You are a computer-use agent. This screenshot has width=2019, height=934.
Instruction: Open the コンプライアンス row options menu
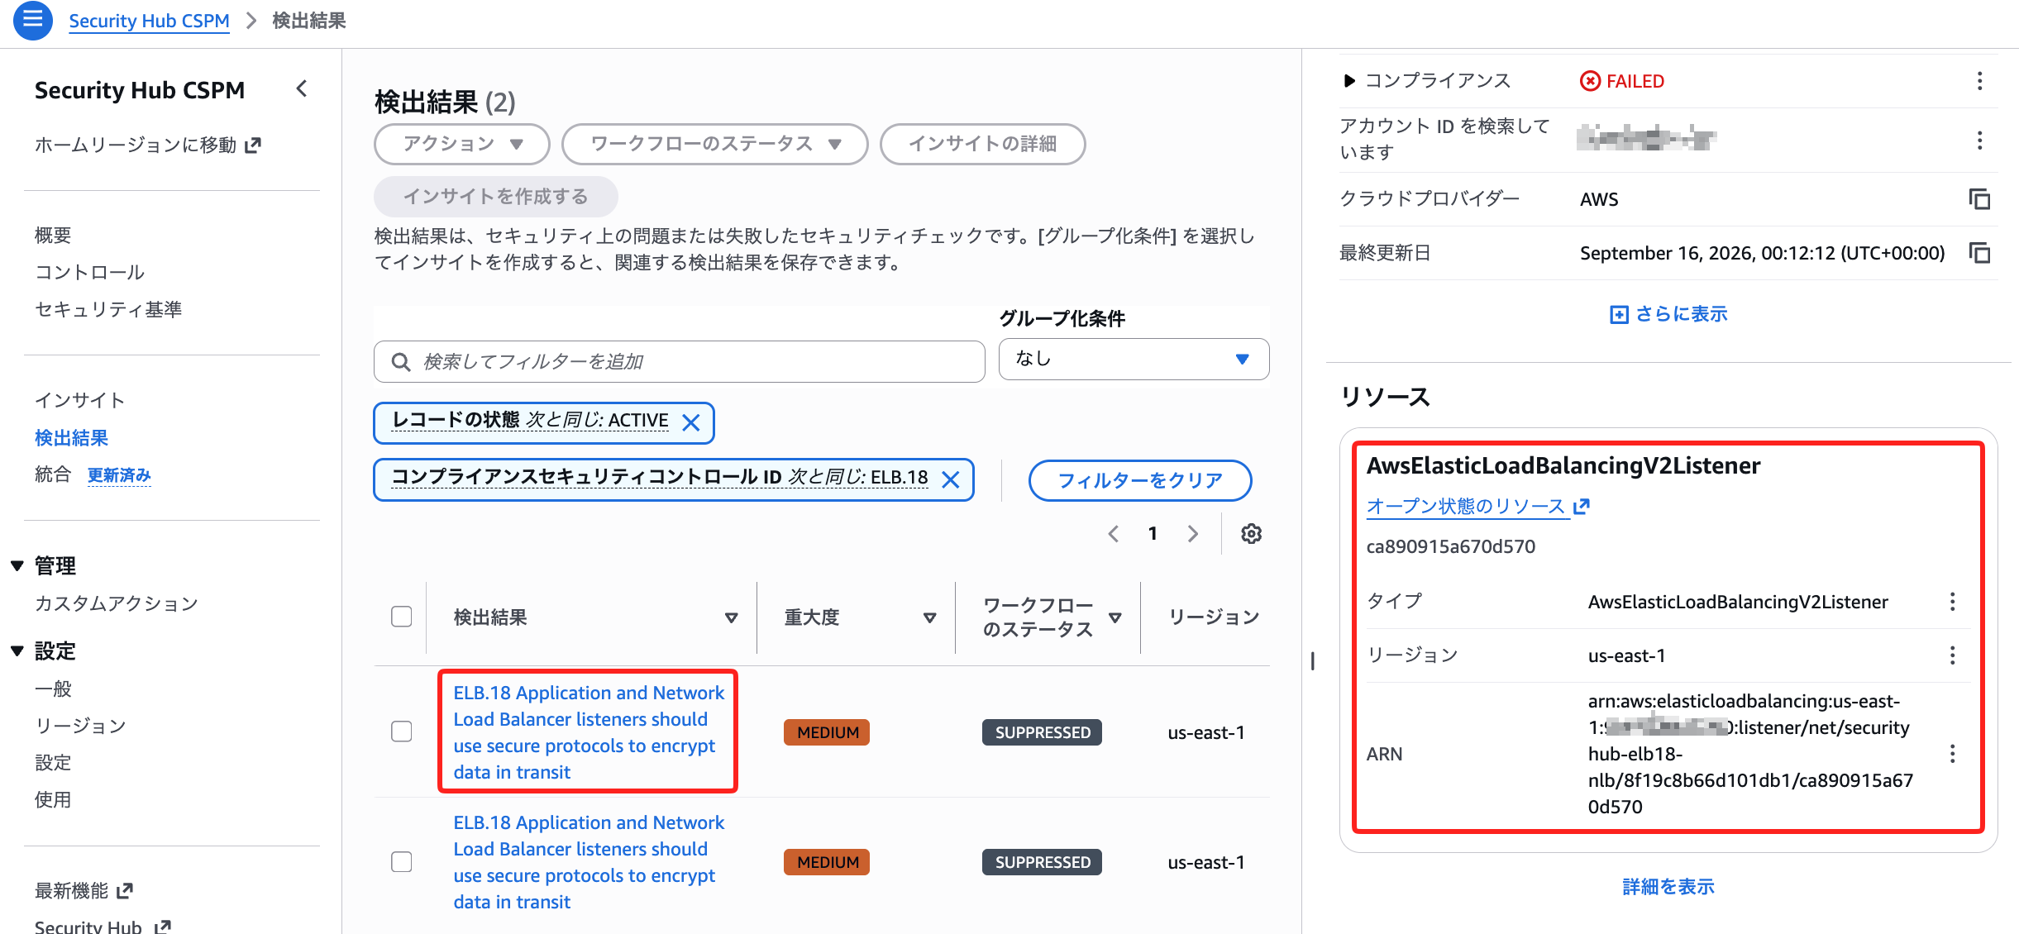click(x=1979, y=81)
